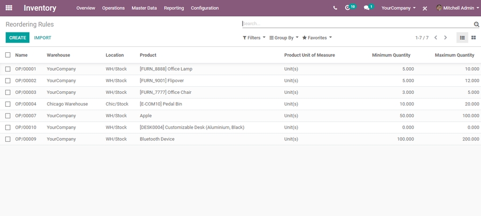
Task: Open the Group By dropdown
Action: point(284,38)
